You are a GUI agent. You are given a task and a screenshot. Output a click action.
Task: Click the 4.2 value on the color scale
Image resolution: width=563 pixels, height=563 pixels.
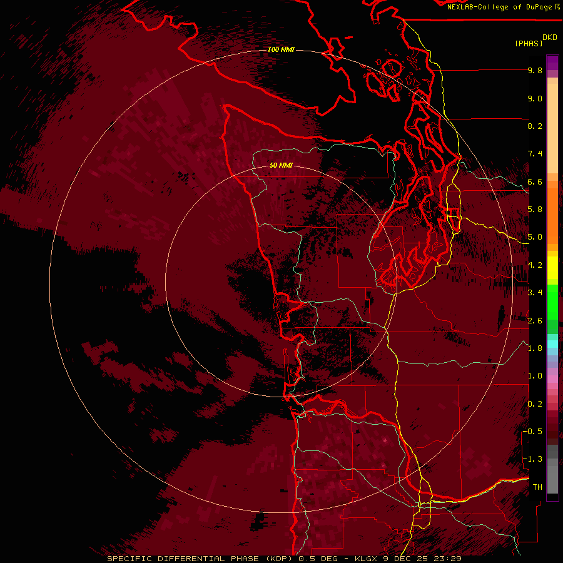pos(535,265)
